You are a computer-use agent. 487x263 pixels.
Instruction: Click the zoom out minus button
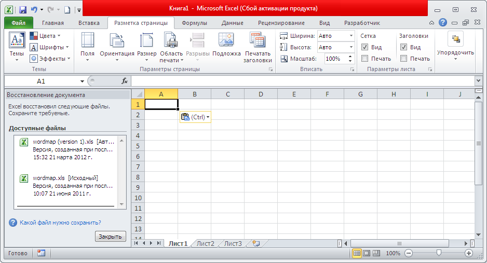pos(409,253)
